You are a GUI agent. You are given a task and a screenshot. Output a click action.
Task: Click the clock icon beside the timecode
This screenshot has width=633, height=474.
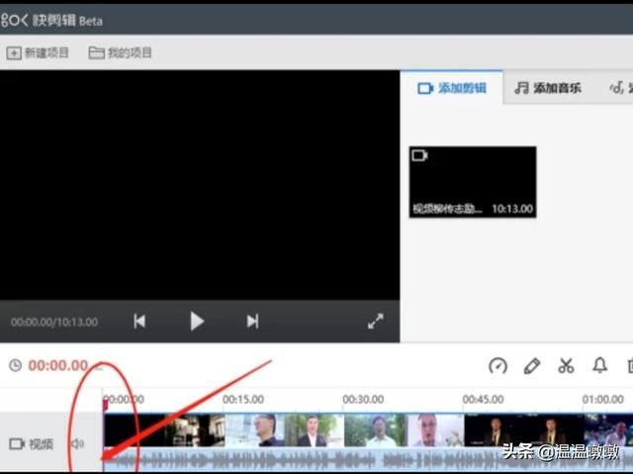(15, 365)
